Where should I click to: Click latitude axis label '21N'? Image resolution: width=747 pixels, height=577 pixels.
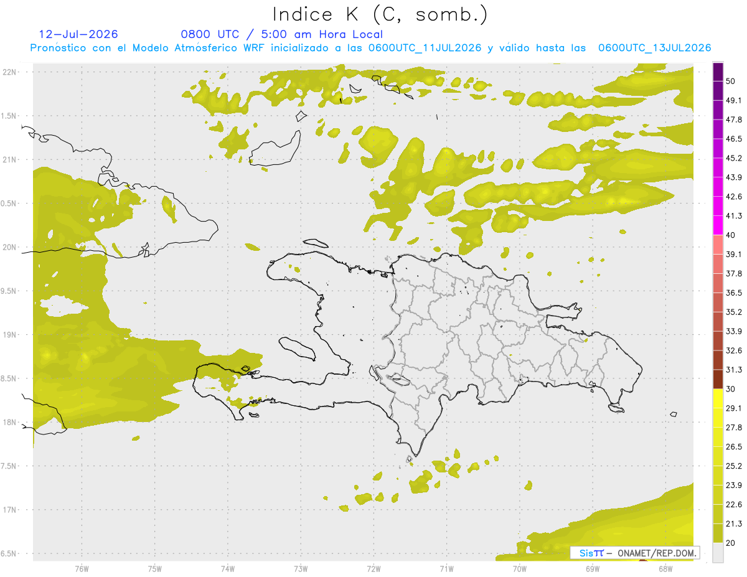point(10,159)
